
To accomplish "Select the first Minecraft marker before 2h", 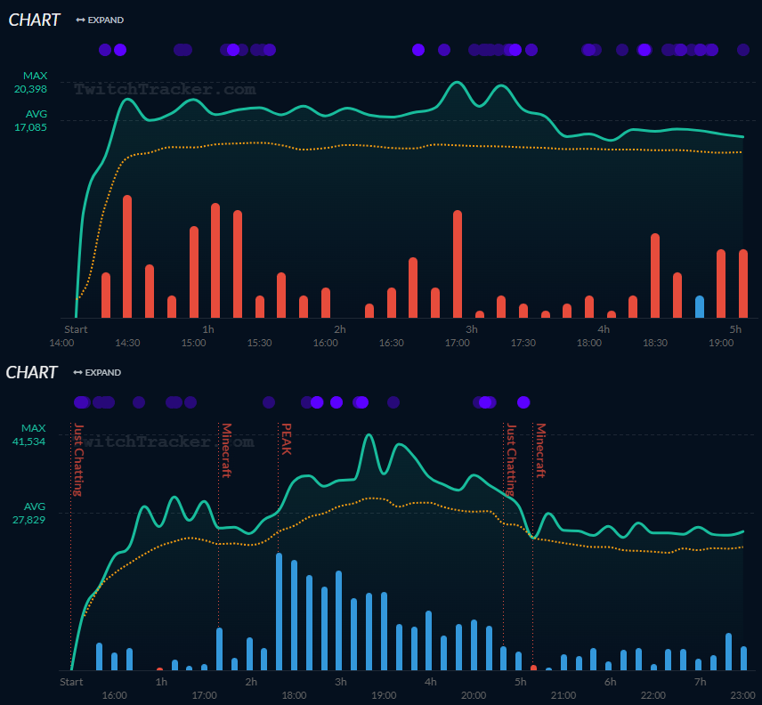I will click(x=226, y=450).
